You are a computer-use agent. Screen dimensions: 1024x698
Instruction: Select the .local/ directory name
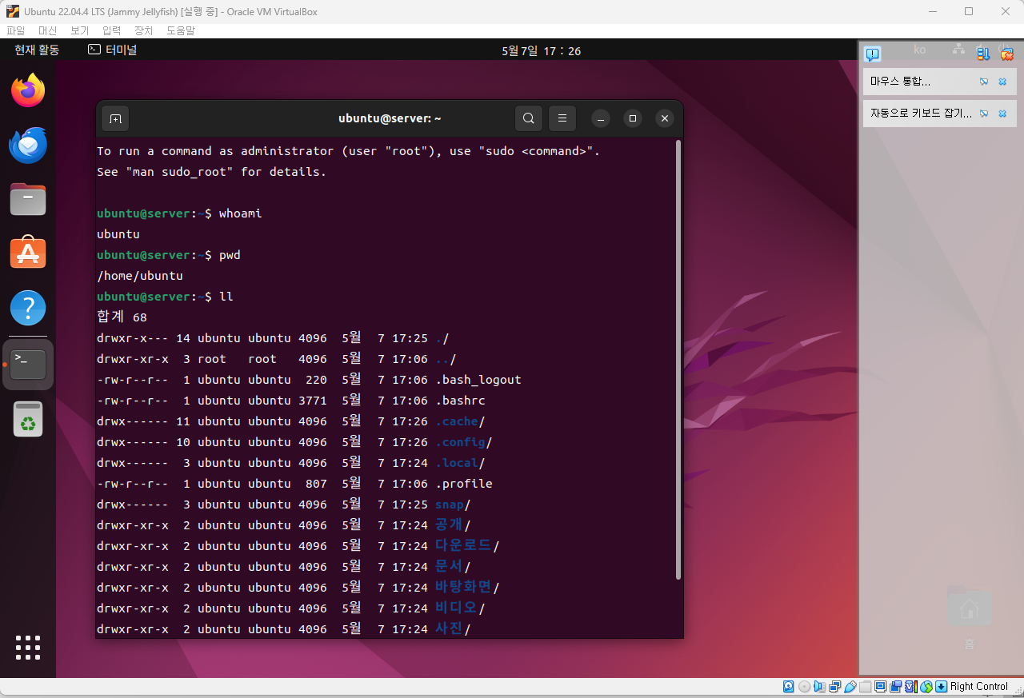(460, 463)
